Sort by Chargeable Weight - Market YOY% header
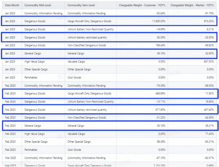 191,5
